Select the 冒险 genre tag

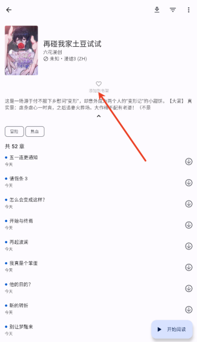[x=14, y=132]
